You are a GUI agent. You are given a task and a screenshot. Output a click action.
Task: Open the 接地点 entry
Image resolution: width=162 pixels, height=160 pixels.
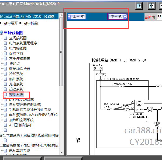(x=14, y=64)
